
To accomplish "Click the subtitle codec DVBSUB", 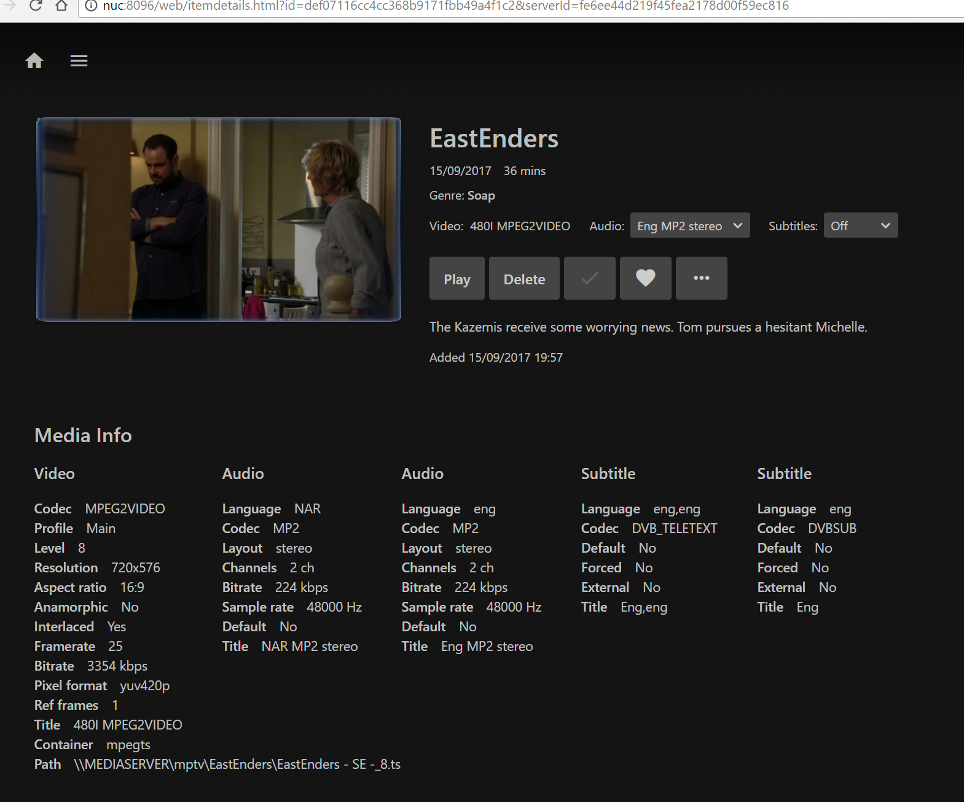I will pyautogui.click(x=832, y=529).
